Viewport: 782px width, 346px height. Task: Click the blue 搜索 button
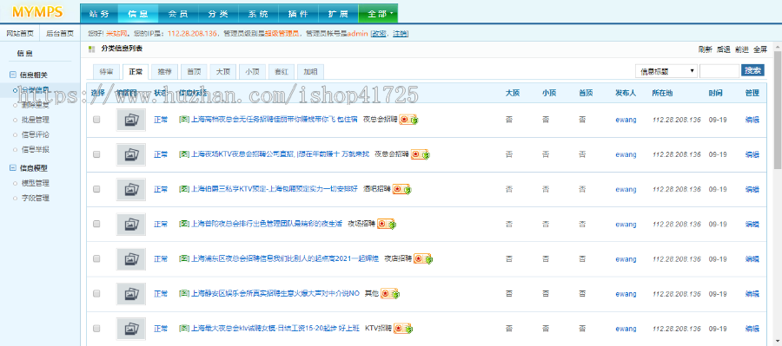(x=753, y=71)
